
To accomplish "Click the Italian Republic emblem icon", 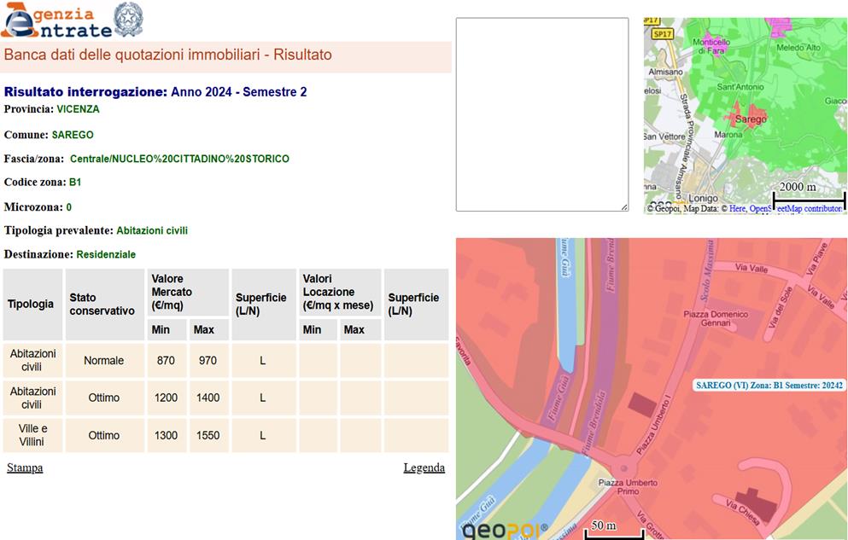I will click(x=128, y=19).
